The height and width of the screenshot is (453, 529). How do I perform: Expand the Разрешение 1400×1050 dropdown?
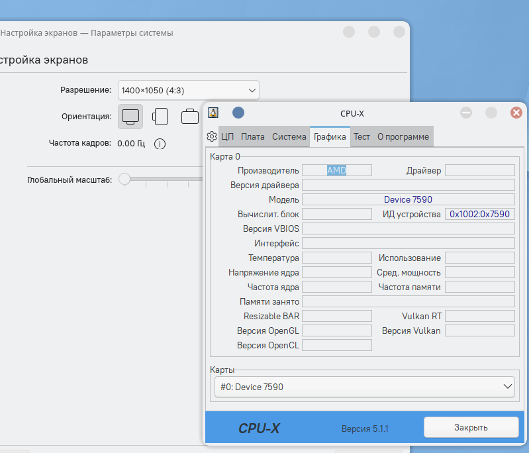click(x=189, y=91)
